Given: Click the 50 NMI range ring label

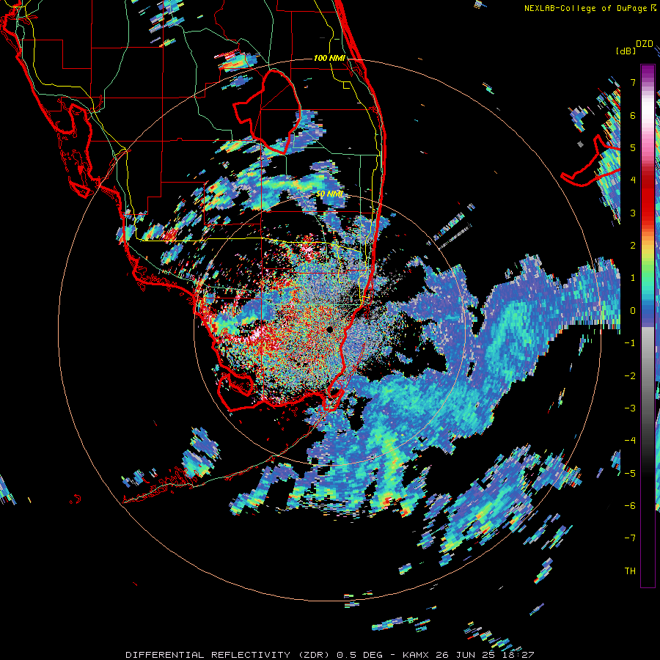Looking at the screenshot, I should tap(330, 194).
